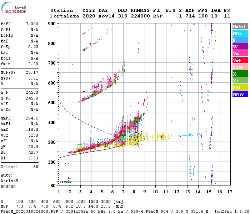This screenshot has width=250, height=214.
Task: Select the E light-blue legend swatch
Action: 240,40
